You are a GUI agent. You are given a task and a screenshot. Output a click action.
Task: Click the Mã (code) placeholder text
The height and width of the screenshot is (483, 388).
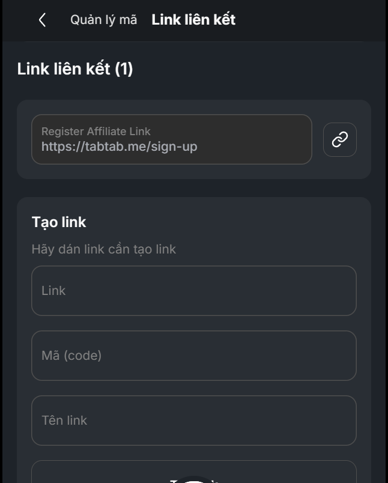tap(71, 356)
